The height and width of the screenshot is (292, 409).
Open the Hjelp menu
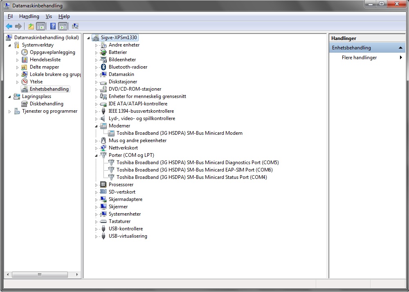pyautogui.click(x=64, y=16)
